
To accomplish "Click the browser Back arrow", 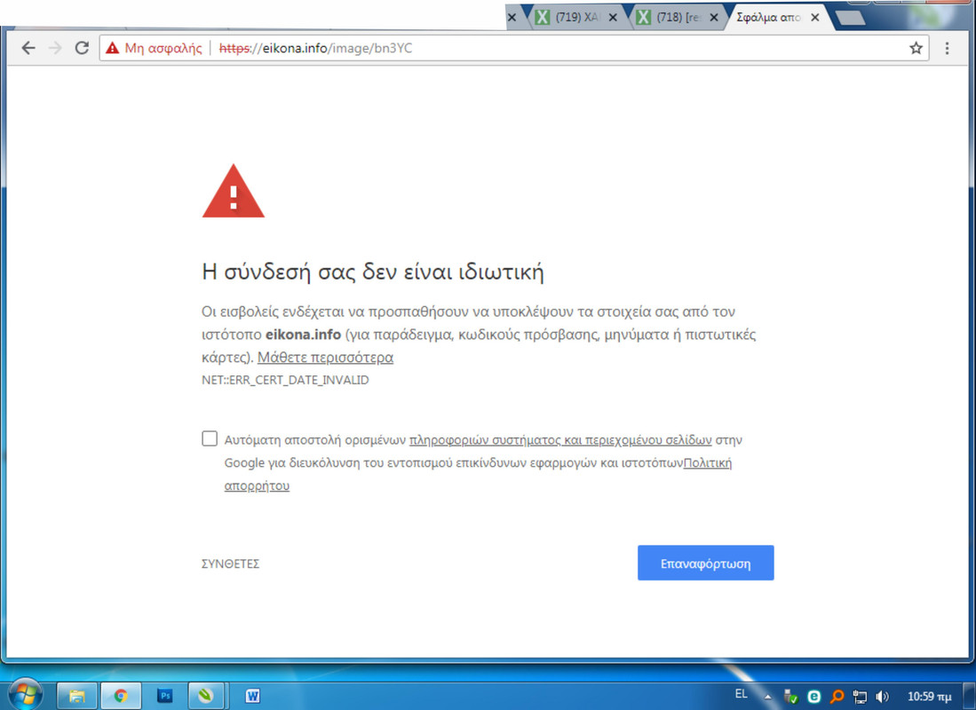I will coord(28,48).
